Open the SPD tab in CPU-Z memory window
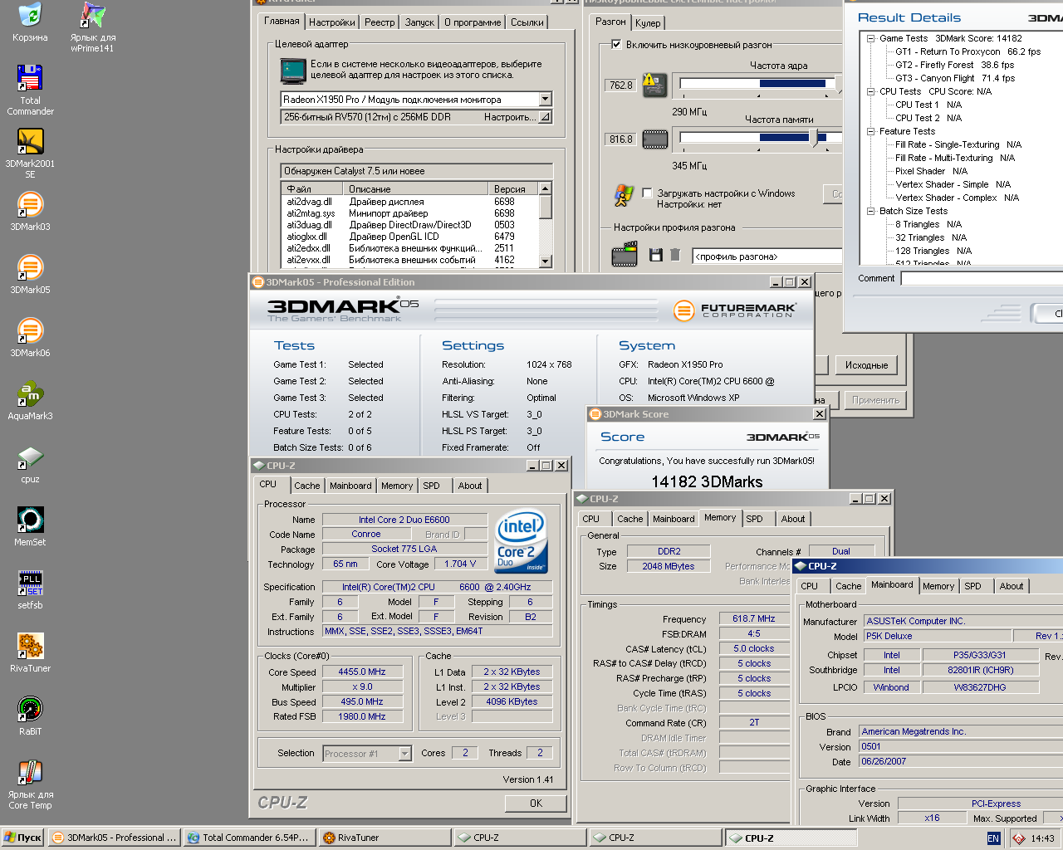Screen dimensions: 1063x850 pos(754,519)
